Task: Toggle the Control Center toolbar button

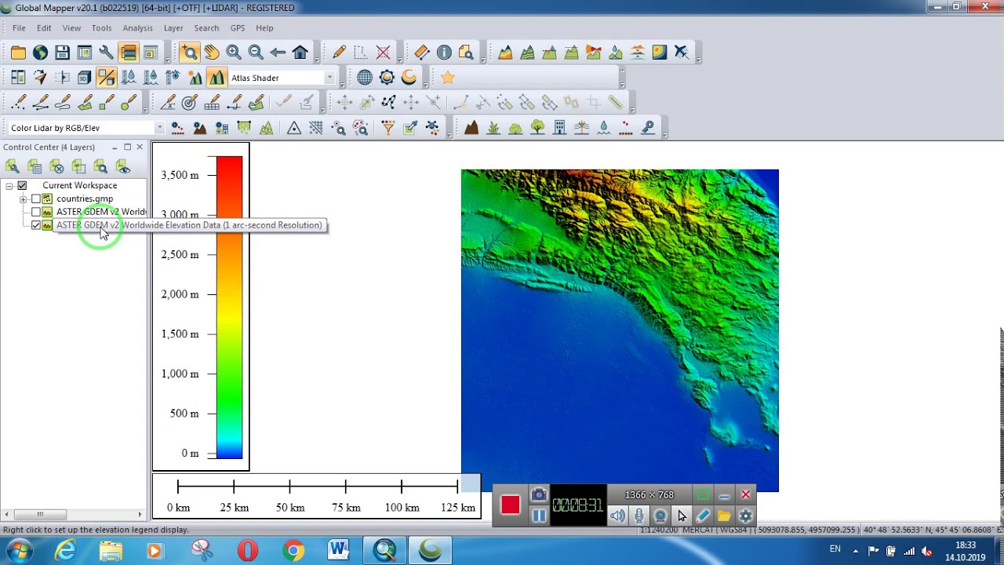Action: (x=128, y=53)
